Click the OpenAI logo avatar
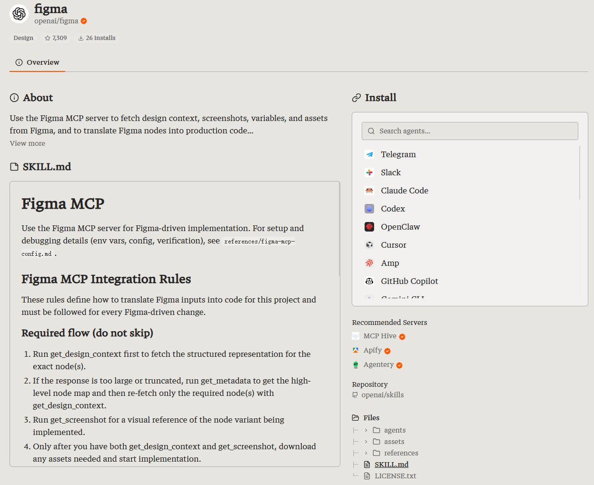The width and height of the screenshot is (594, 485). click(19, 14)
